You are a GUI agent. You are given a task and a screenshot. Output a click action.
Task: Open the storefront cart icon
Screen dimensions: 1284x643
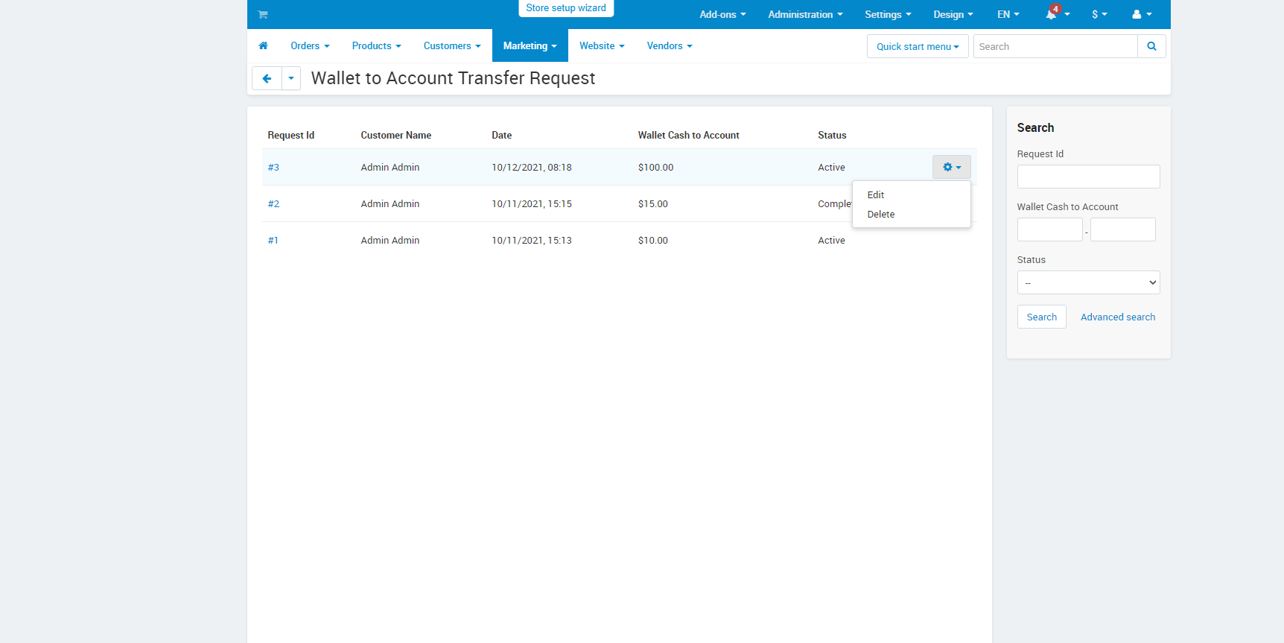(x=263, y=14)
